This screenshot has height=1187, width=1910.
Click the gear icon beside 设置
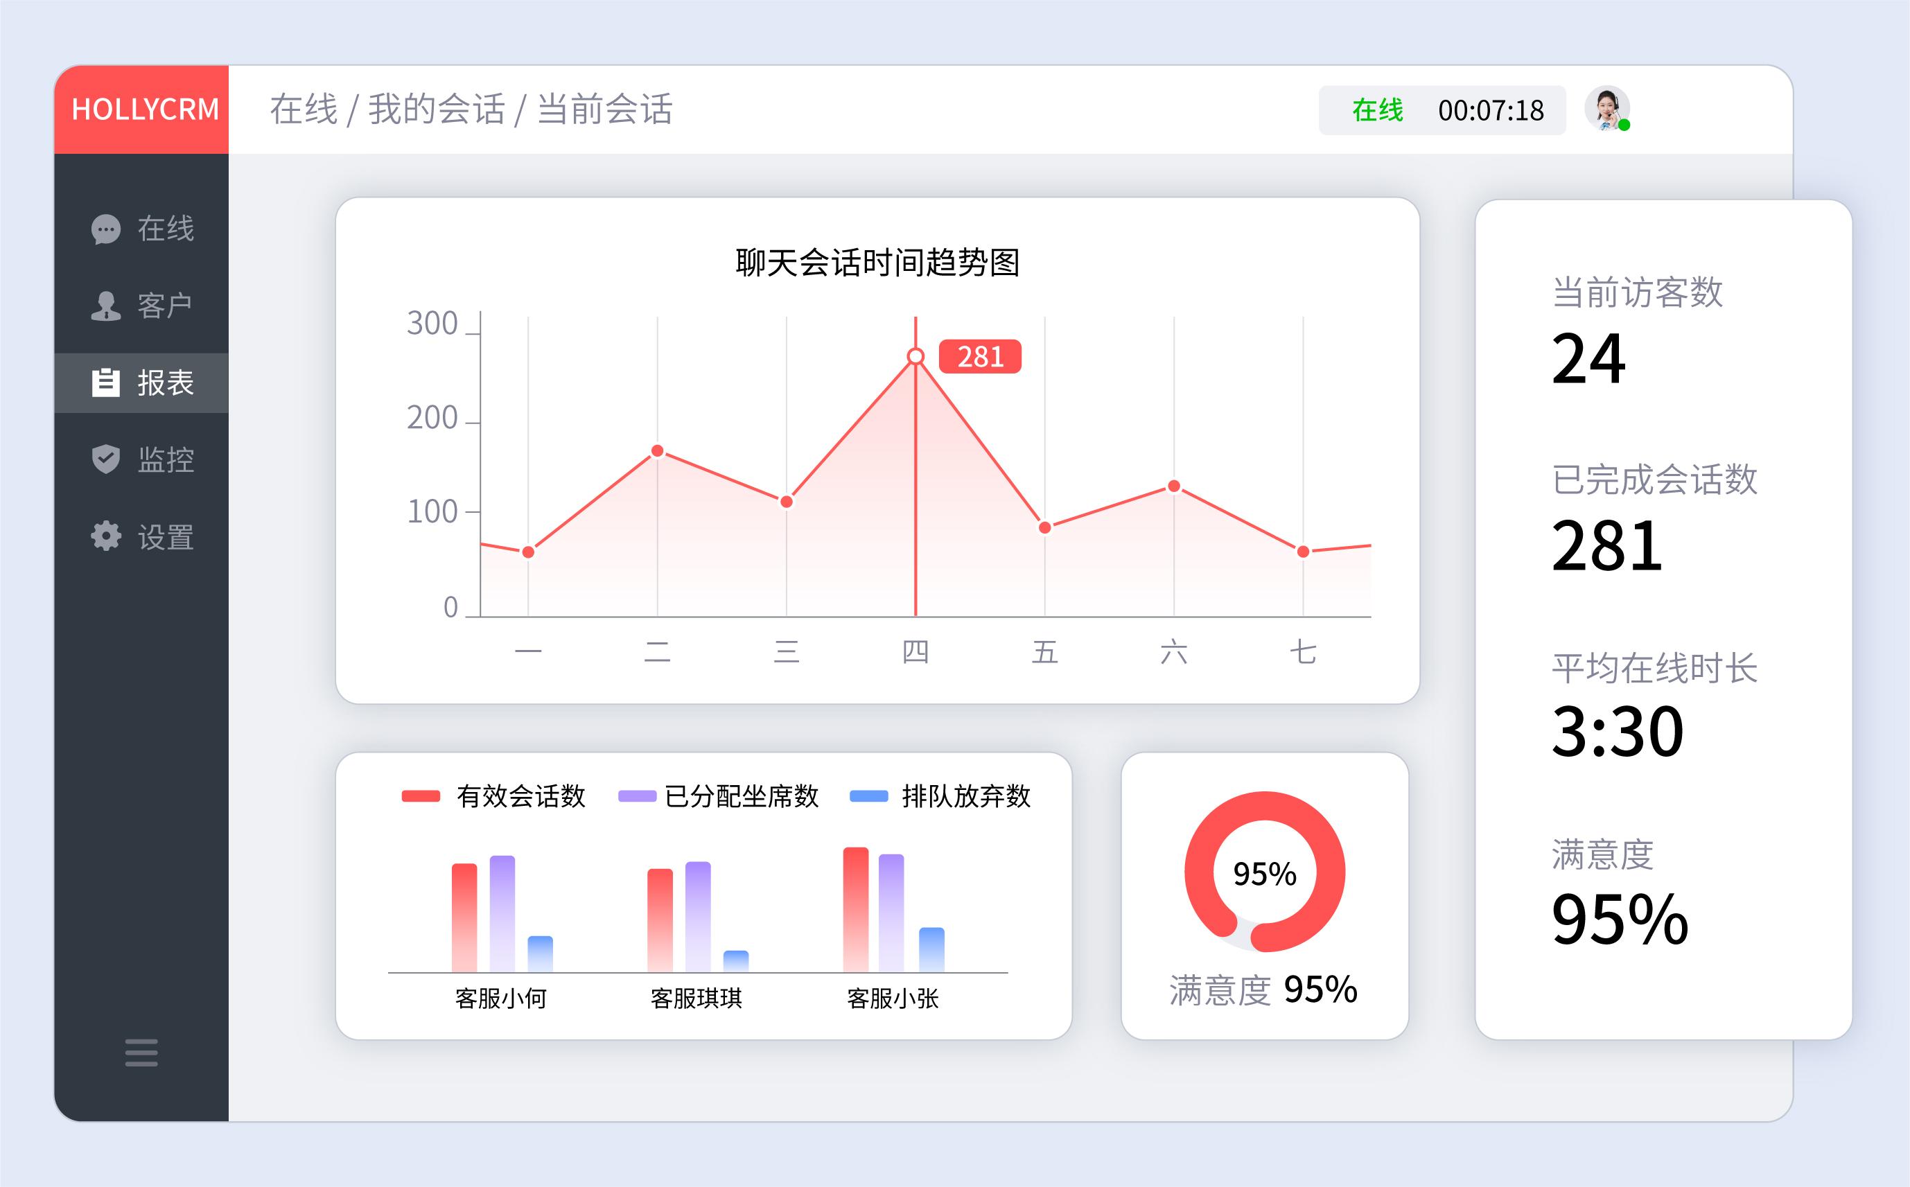[106, 536]
